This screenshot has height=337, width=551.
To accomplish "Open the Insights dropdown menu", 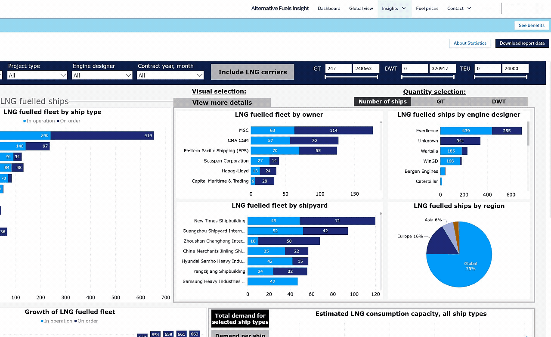I will click(394, 9).
